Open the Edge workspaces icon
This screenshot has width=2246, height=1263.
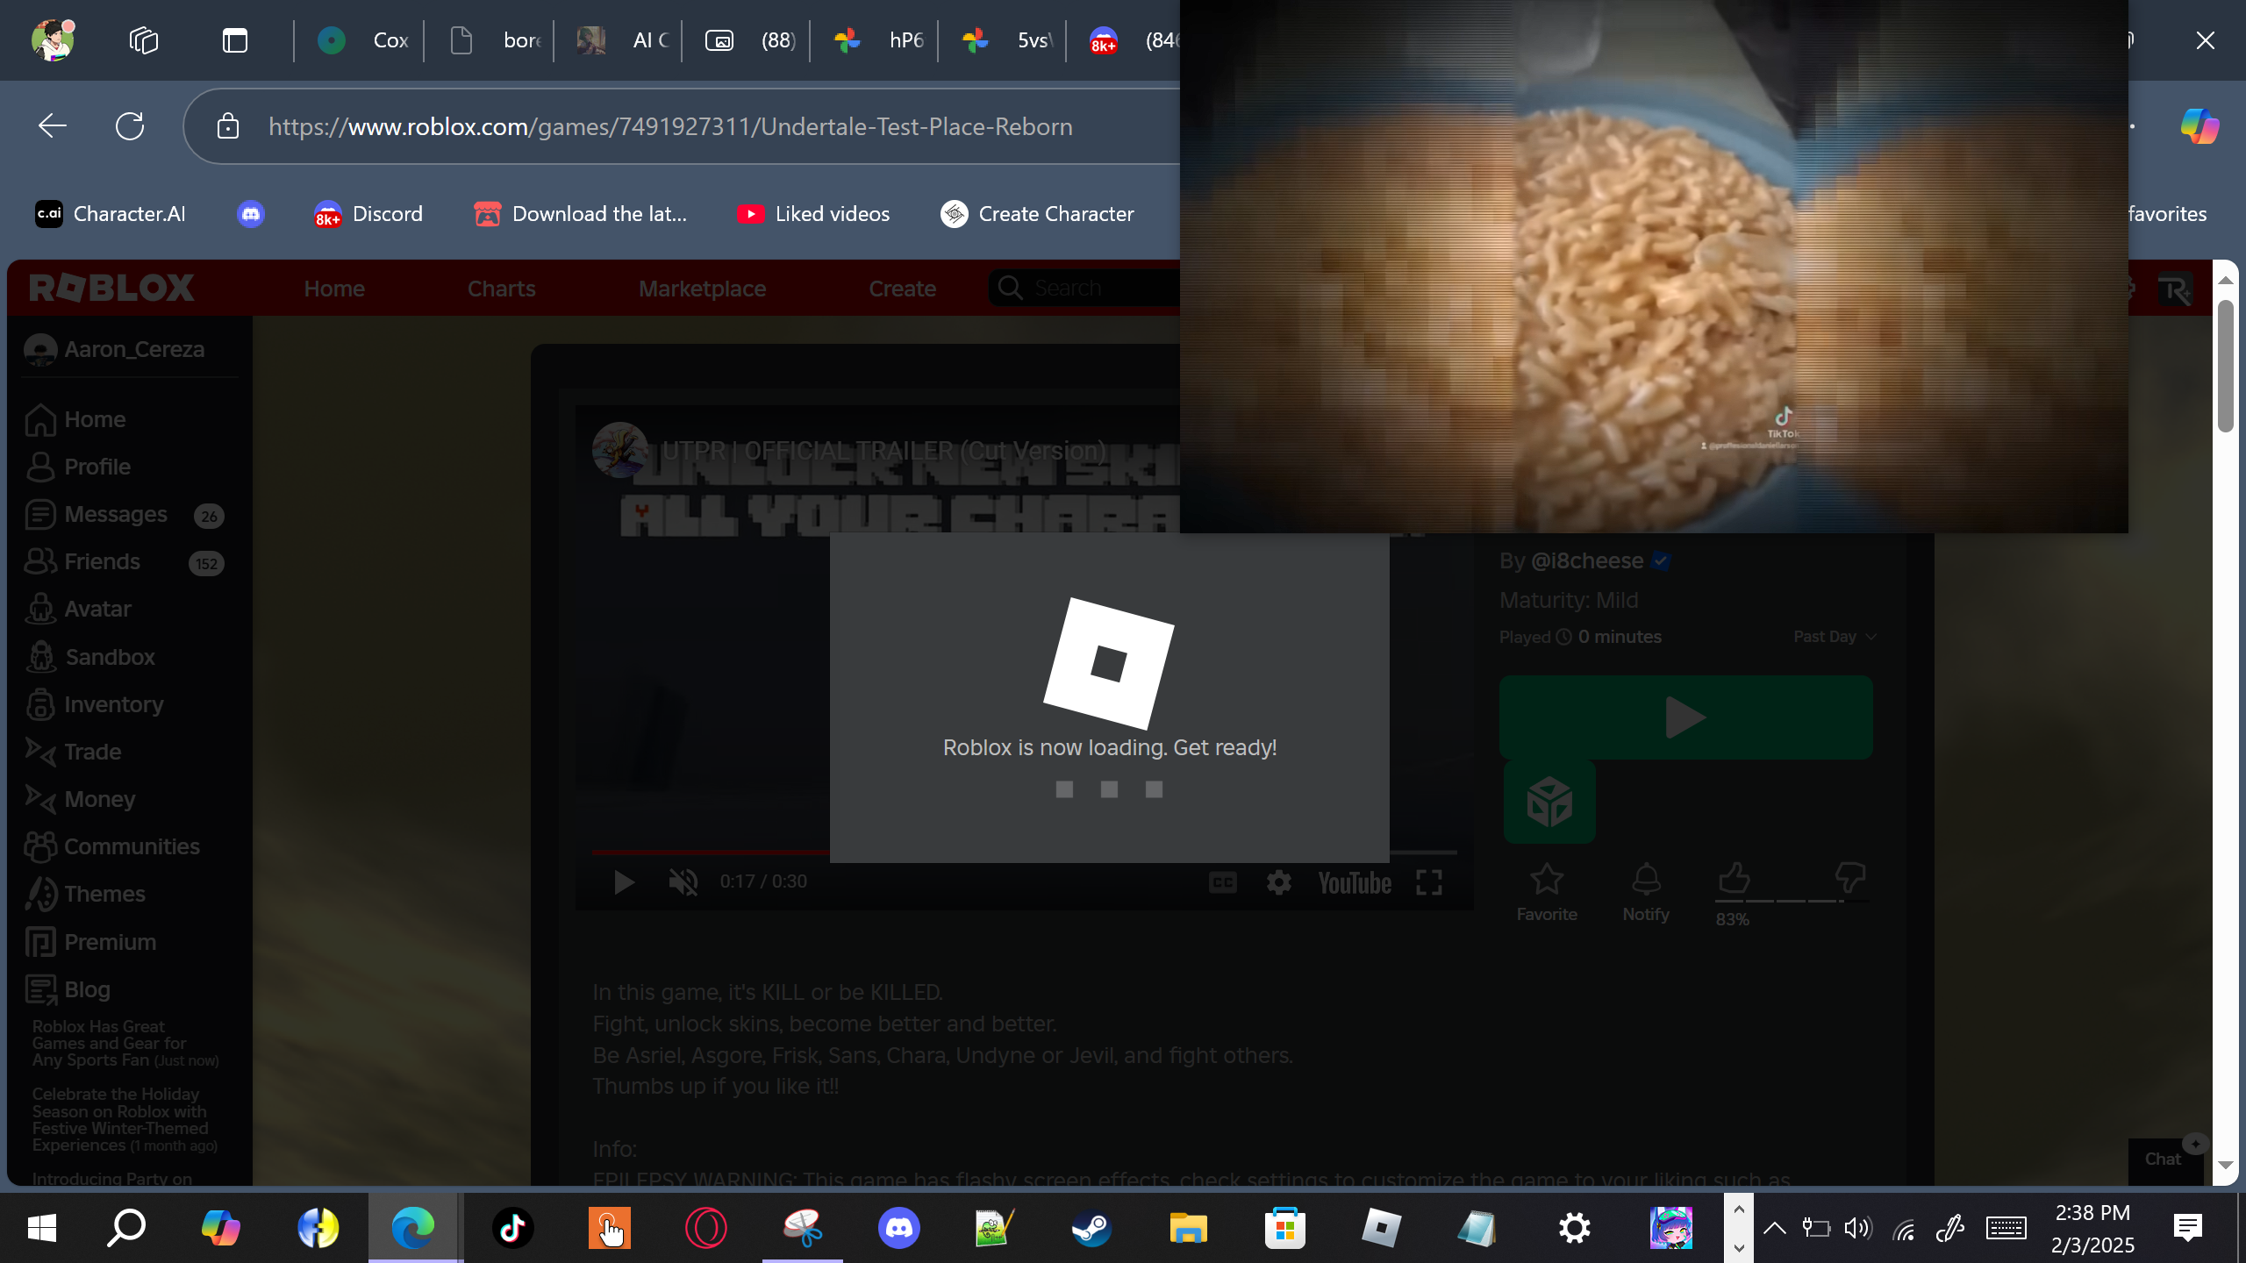coord(143,40)
